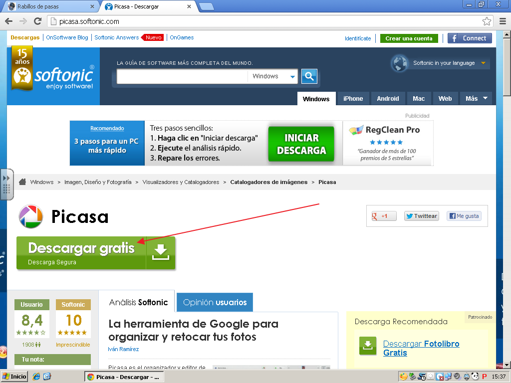Open the Chrome menu icon

pos(503,21)
